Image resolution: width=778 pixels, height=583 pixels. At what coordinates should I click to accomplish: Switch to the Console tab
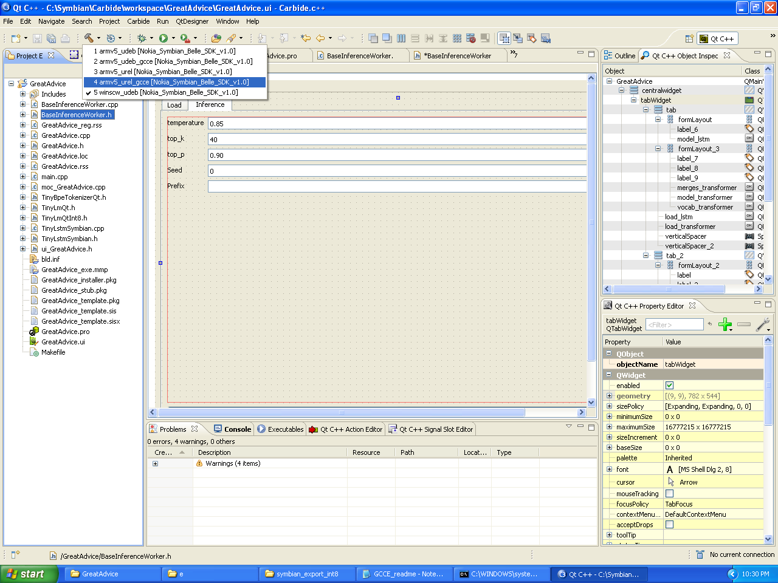(232, 429)
